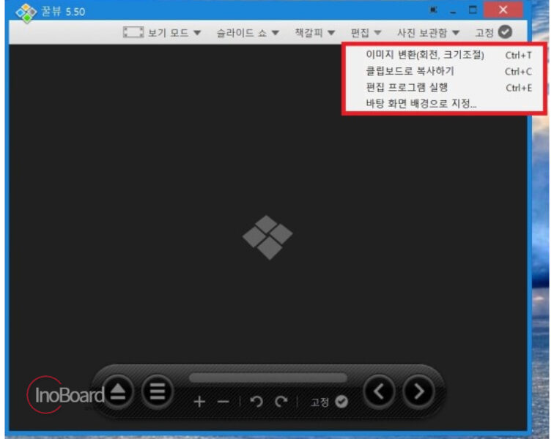Open the file list menu button
The height and width of the screenshot is (439, 554).
[158, 391]
